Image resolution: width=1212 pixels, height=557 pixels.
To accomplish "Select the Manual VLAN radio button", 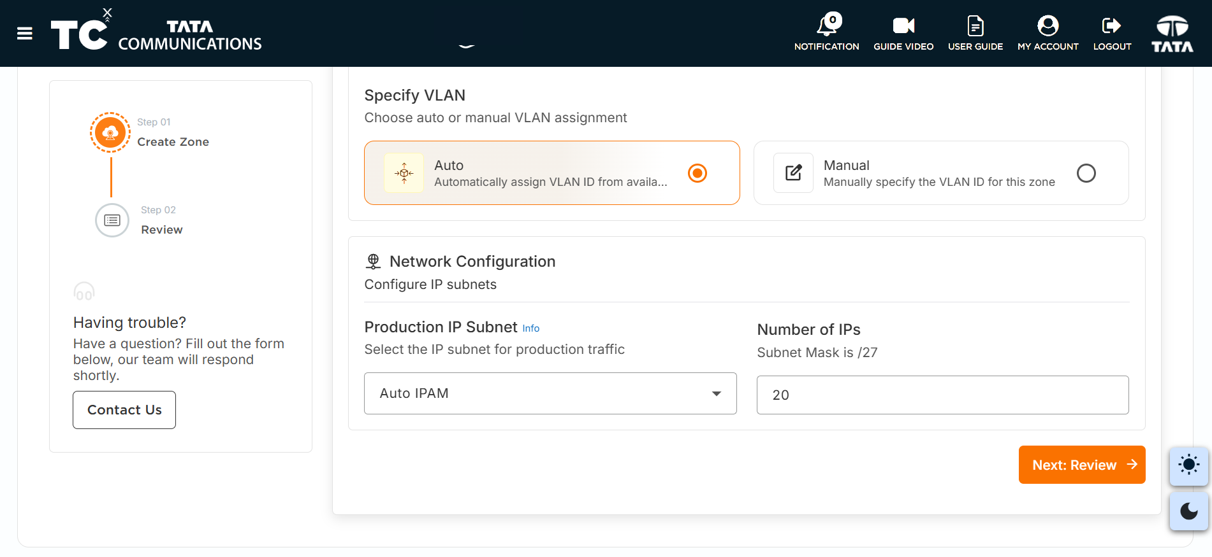I will tap(1086, 173).
